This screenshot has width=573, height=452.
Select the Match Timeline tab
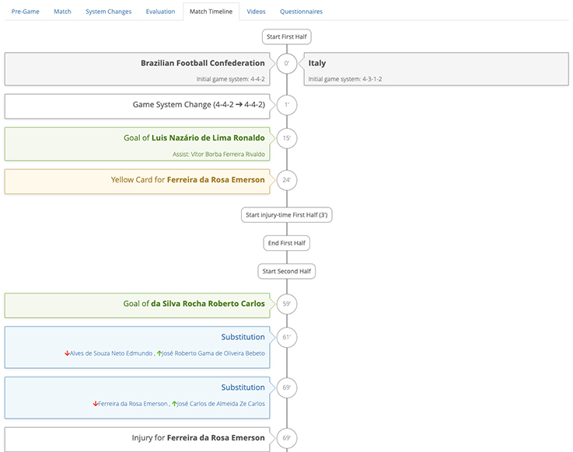[x=211, y=12]
